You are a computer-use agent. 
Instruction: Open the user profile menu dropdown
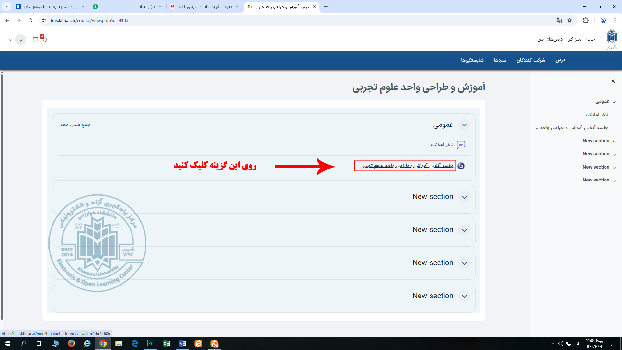[x=11, y=40]
